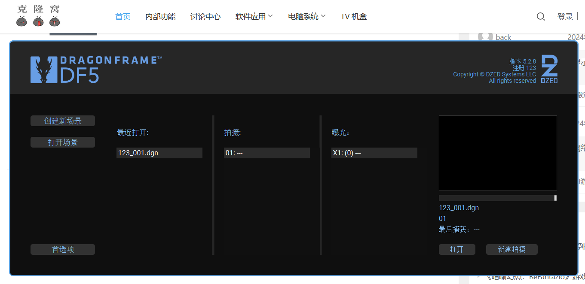Expand the 软件应用 dropdown menu

pos(254,17)
